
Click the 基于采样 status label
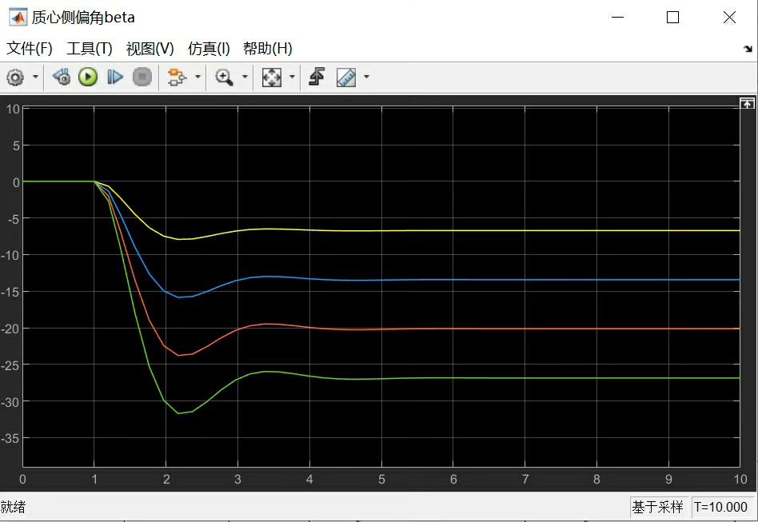[657, 507]
